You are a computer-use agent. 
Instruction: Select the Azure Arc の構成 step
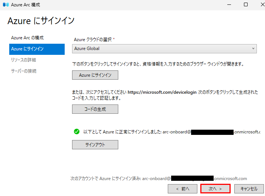pos(27,38)
